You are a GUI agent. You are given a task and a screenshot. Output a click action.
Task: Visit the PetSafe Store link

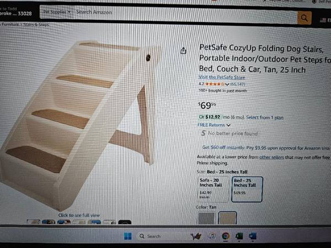coord(222,78)
